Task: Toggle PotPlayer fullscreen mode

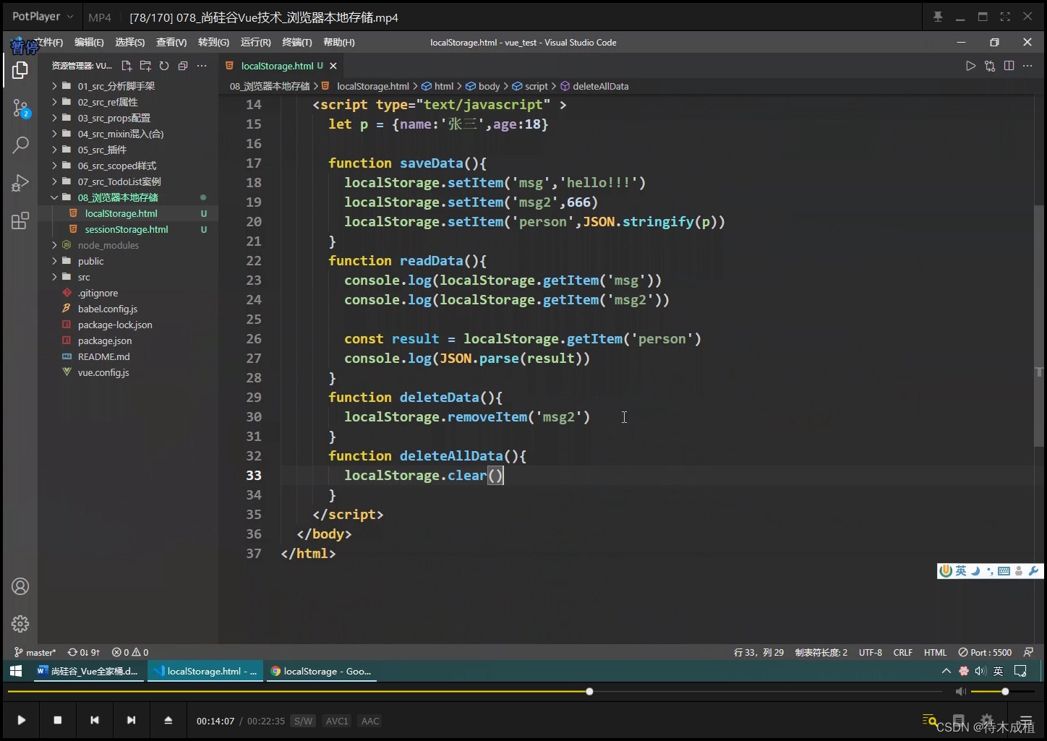Action: 1005,17
